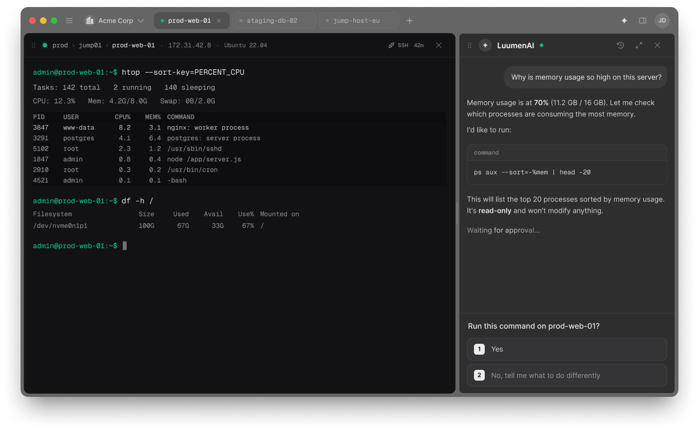Click the prod-web-01 breadcrumb segment
The image size is (699, 431).
[x=134, y=45]
